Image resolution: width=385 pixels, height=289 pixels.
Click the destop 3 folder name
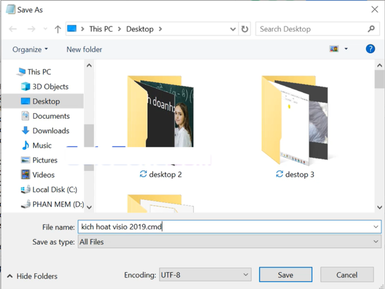tap(300, 175)
